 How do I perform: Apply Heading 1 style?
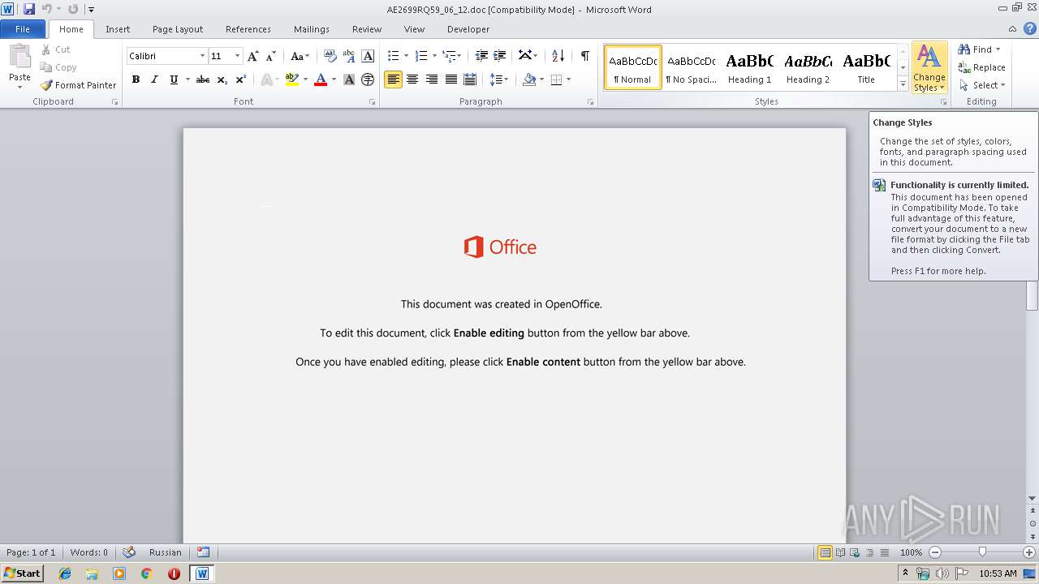tap(750, 68)
